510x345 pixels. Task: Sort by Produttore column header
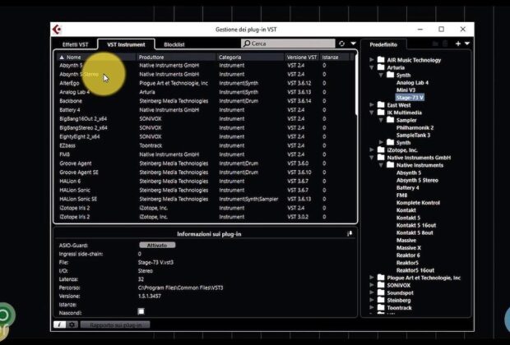pos(177,57)
